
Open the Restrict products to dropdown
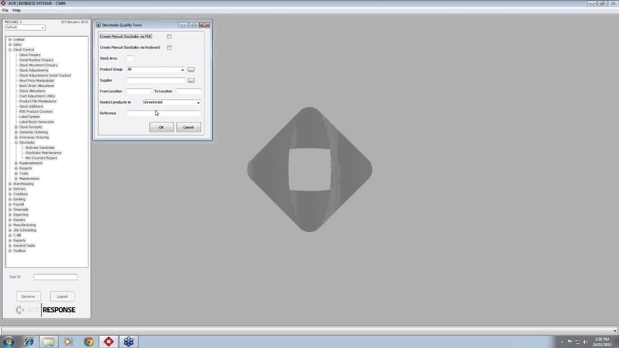coord(198,102)
